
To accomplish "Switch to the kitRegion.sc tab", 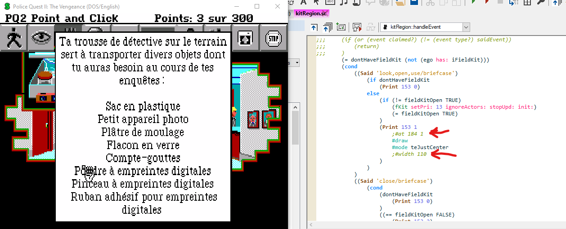I will 310,13.
